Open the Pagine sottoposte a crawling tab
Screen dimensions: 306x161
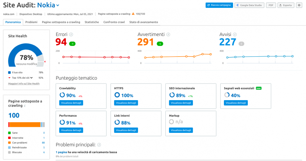coord(61,22)
